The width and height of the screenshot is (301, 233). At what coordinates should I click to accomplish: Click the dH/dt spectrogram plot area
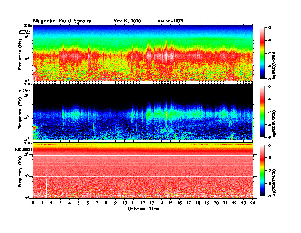point(143,53)
